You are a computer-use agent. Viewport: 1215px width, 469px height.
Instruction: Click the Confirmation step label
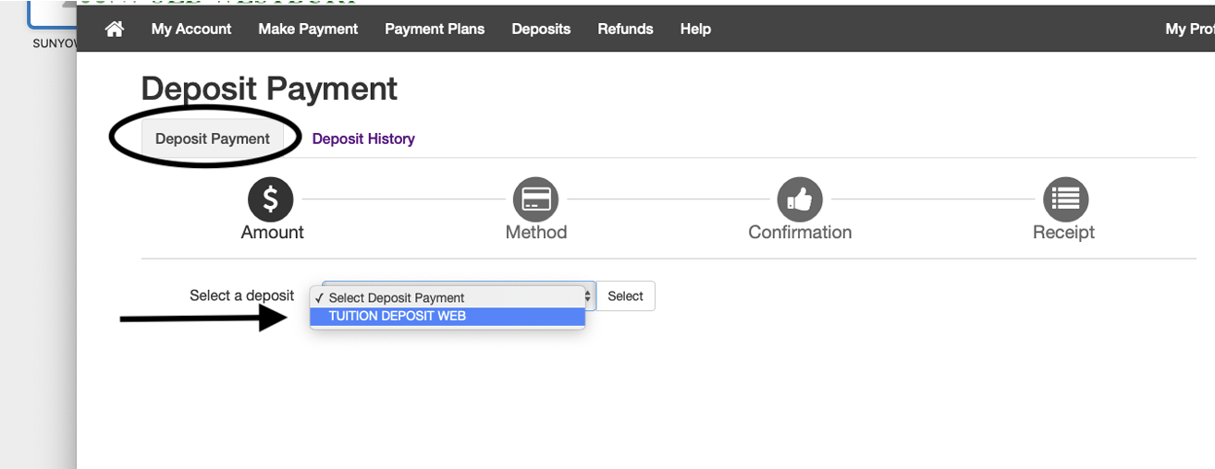[x=800, y=233]
